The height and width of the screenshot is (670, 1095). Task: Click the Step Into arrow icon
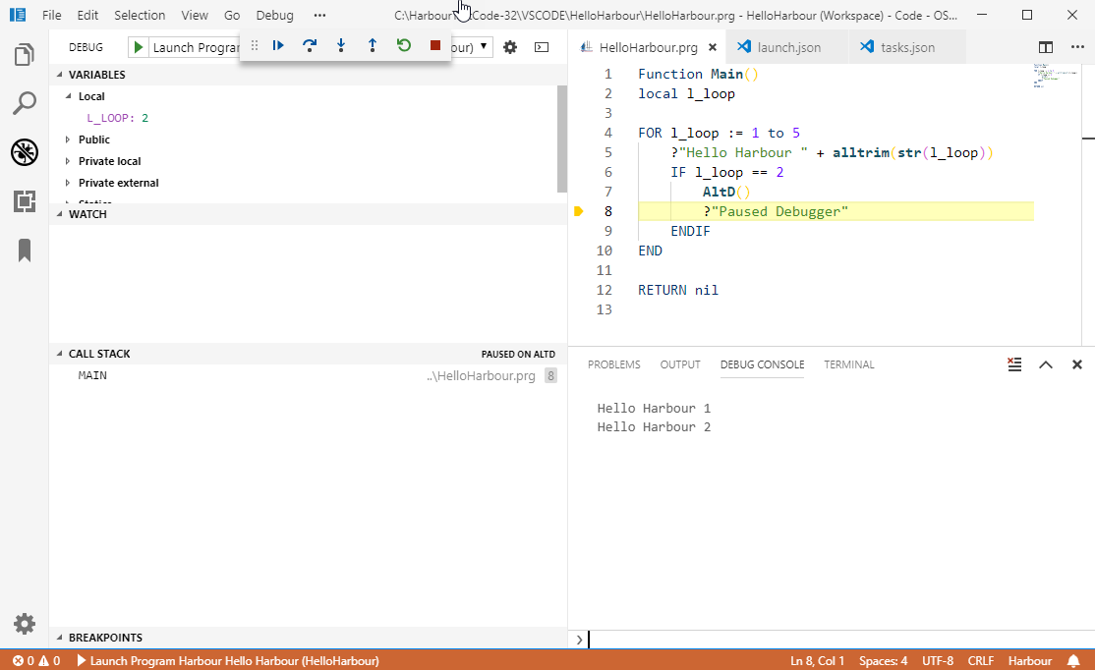tap(341, 45)
